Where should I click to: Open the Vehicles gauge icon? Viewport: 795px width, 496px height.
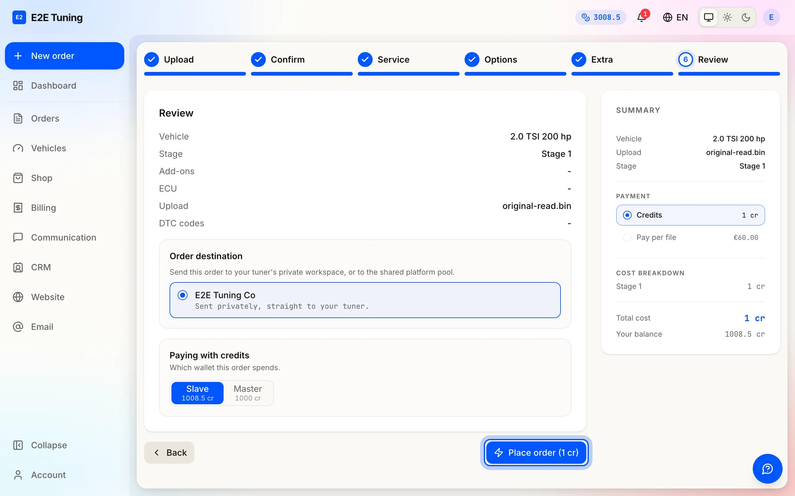[x=18, y=148]
